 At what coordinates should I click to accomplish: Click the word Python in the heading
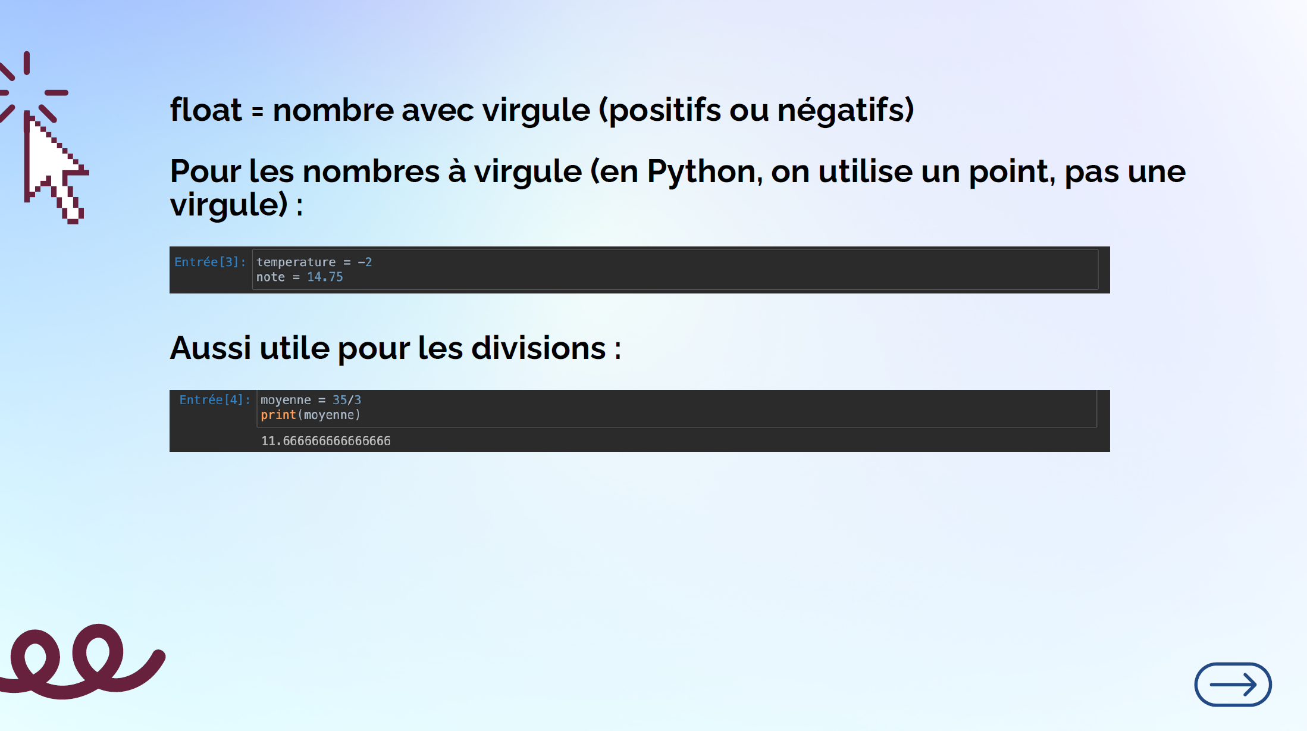click(x=701, y=171)
